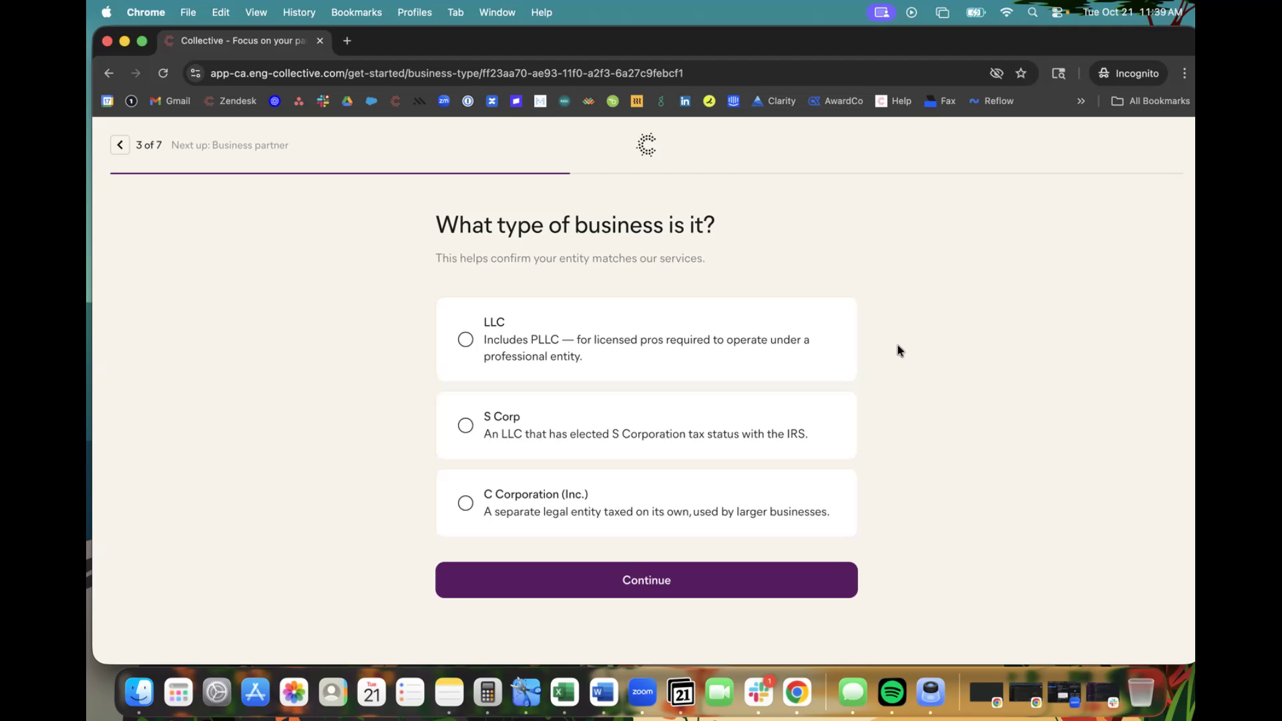Click the back chevron beside 3 of 7
This screenshot has height=721, width=1282.
[120, 145]
